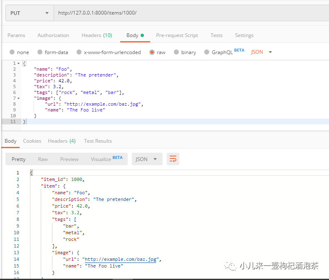Screen dimensions: 329x280
Task: Collapse the image object at line 7
Action: (x=18, y=99)
